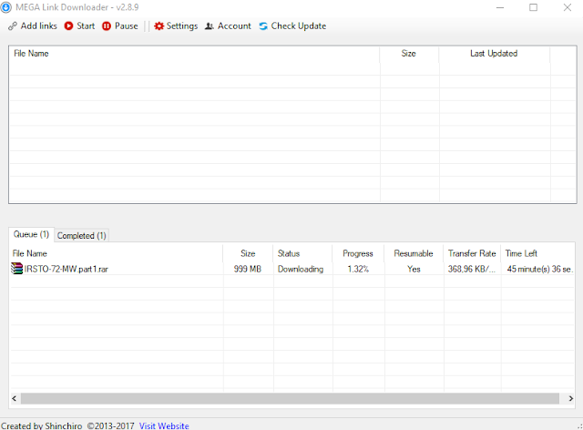Open the Account toolbar label
583x430 pixels.
pos(234,26)
